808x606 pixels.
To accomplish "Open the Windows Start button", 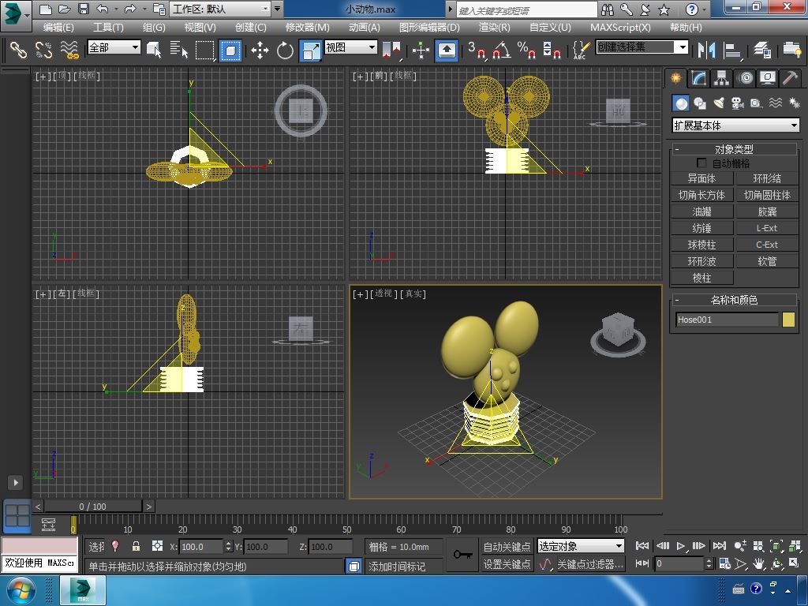I will coord(21,590).
